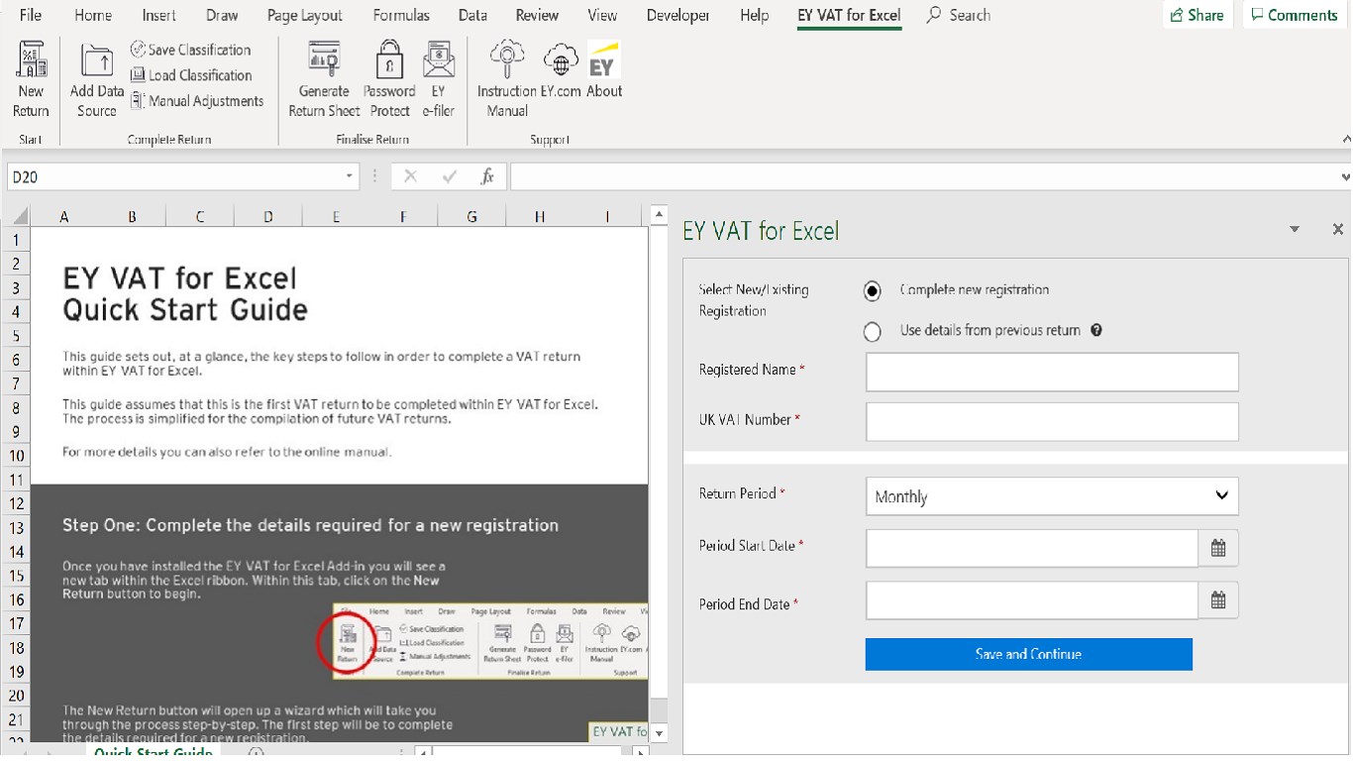1353x761 pixels.
Task: Click the formula bar Enter checkmark
Action: 450,176
